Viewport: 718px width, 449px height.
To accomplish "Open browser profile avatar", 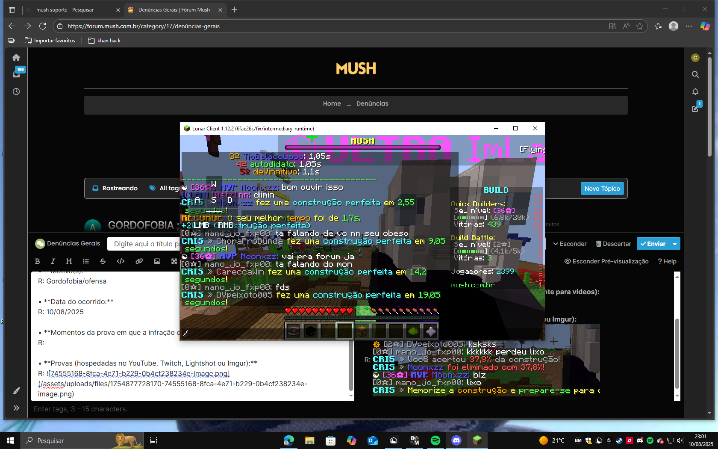I will click(x=674, y=26).
